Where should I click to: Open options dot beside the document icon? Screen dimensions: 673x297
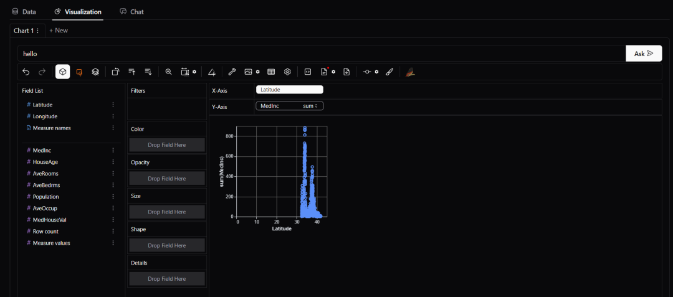tap(333, 72)
